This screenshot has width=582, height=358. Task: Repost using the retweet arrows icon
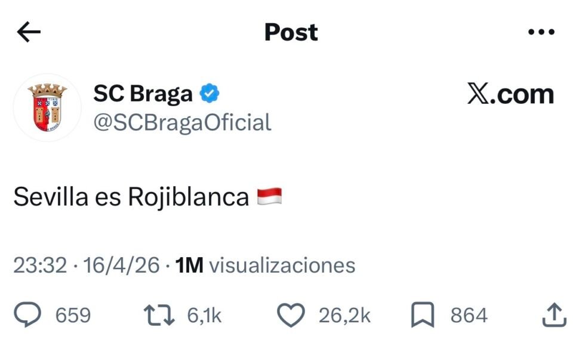point(159,316)
